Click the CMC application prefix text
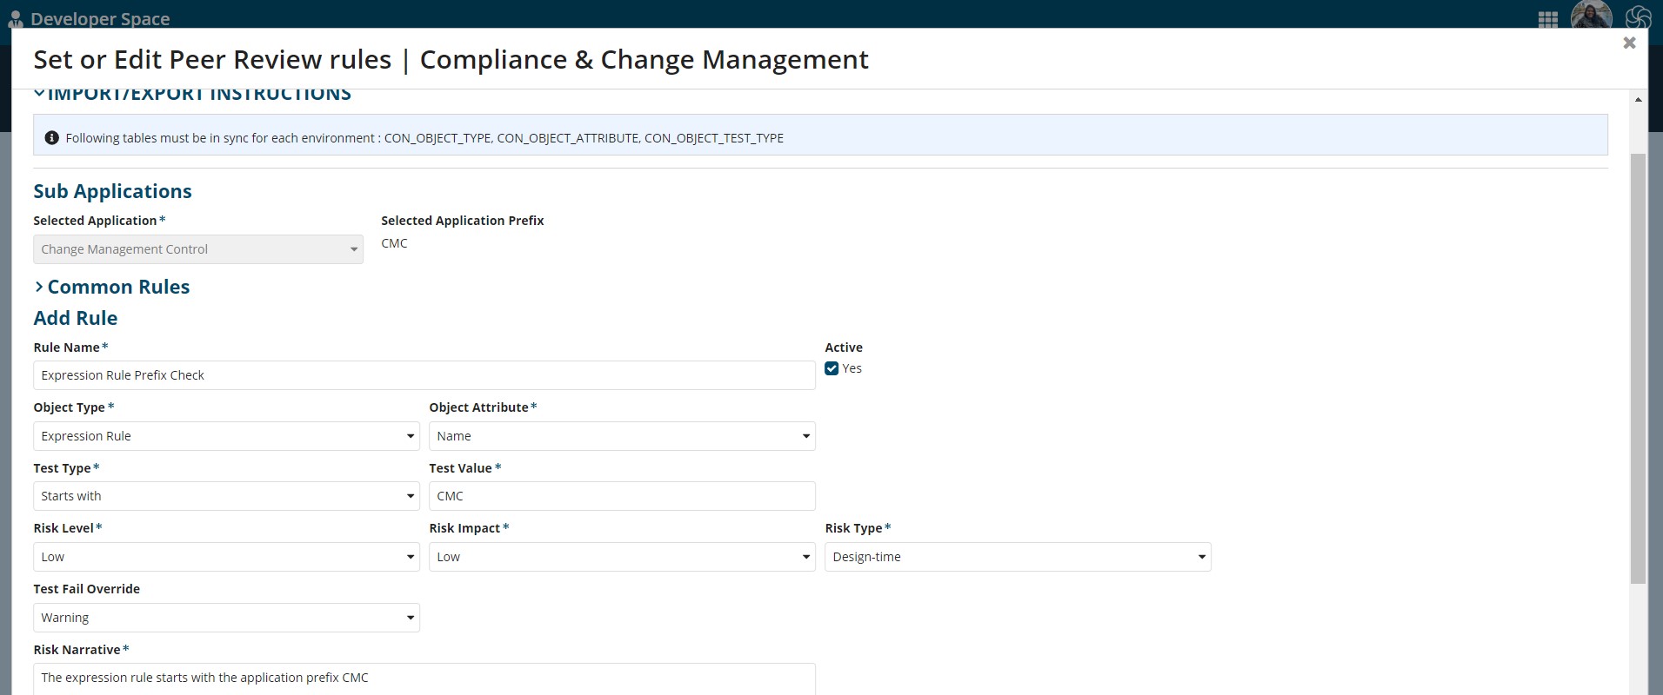Viewport: 1663px width, 695px height. [394, 243]
